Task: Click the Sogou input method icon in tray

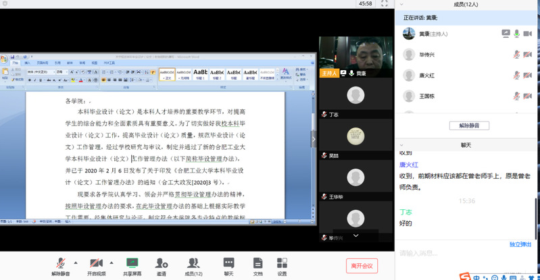Action: click(464, 276)
